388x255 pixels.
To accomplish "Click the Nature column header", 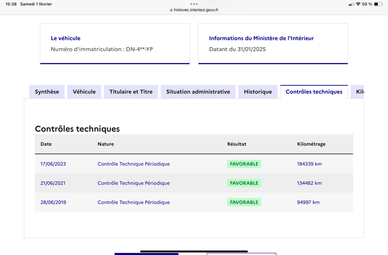I will [106, 144].
